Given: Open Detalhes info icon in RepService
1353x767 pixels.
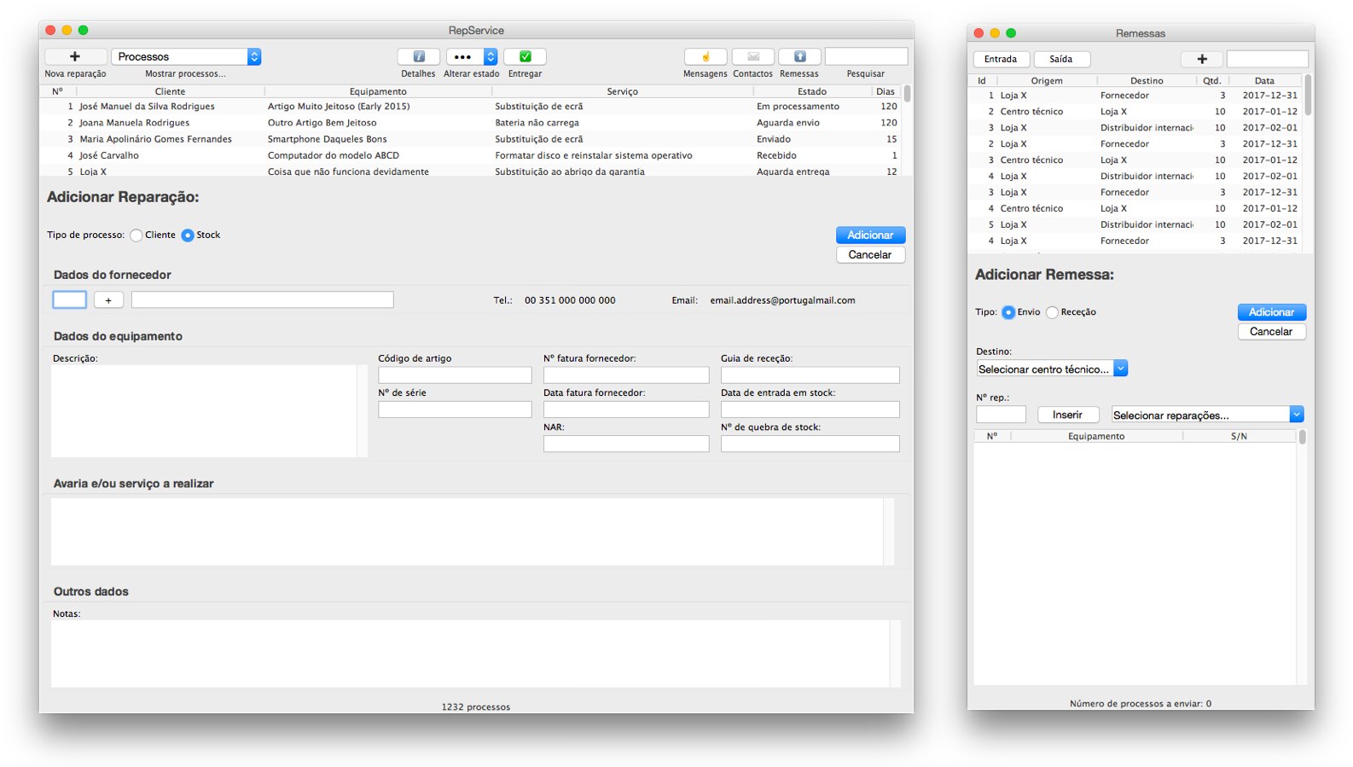Looking at the screenshot, I should pyautogui.click(x=419, y=56).
